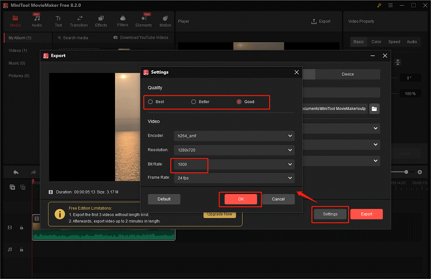Viewport: 431px width, 279px height.
Task: Confirm settings with OK button
Action: (241, 199)
